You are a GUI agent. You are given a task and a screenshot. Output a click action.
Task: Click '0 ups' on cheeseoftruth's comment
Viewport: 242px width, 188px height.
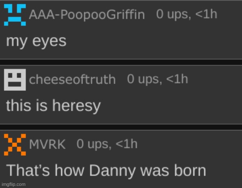pos(145,80)
